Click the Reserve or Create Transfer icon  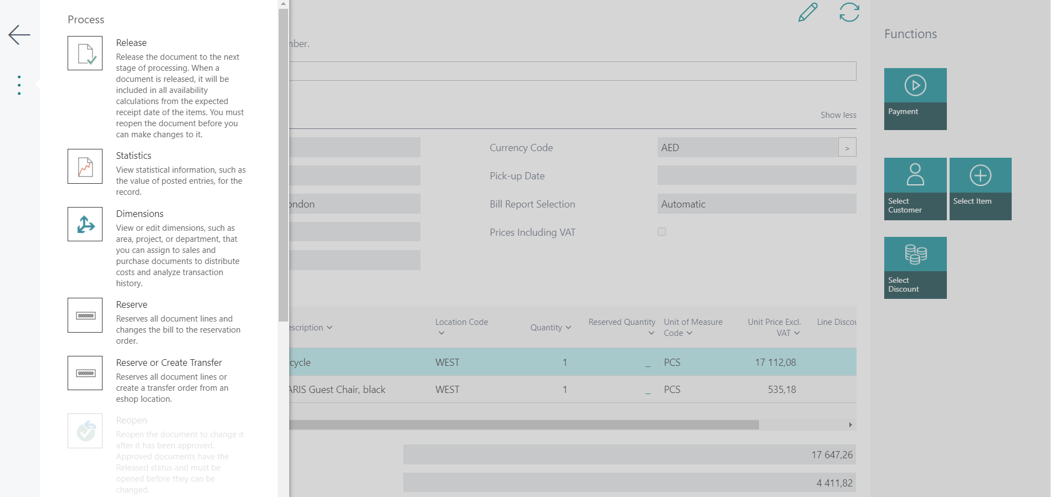[85, 373]
